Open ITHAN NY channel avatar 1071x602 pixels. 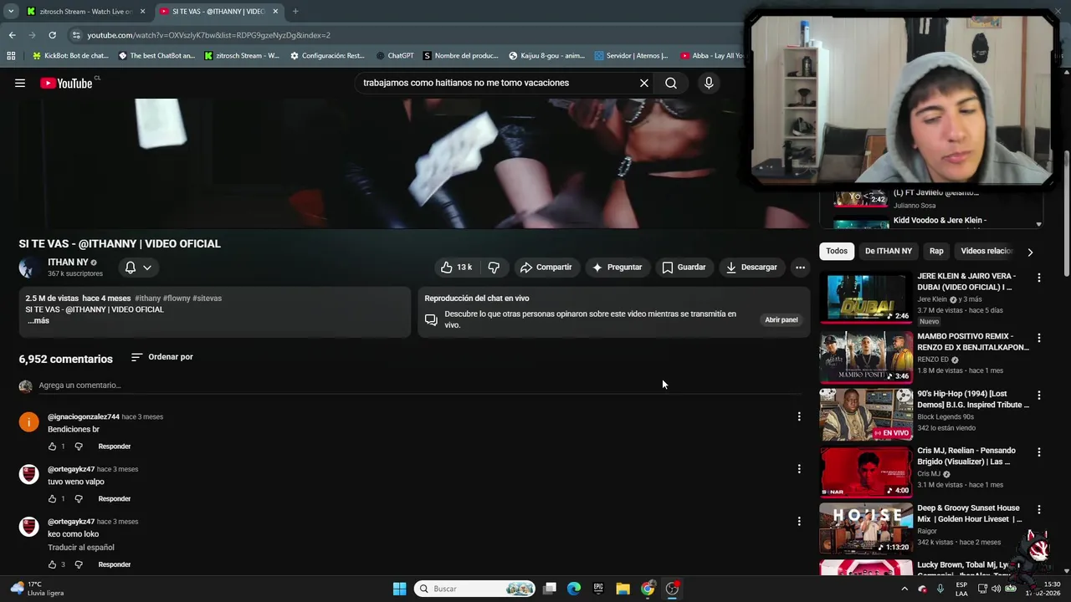tap(29, 268)
